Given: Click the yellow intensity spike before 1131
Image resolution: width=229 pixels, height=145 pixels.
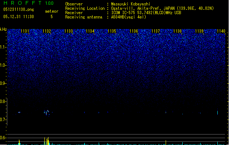Looking at the screenshot, I should (19, 142).
